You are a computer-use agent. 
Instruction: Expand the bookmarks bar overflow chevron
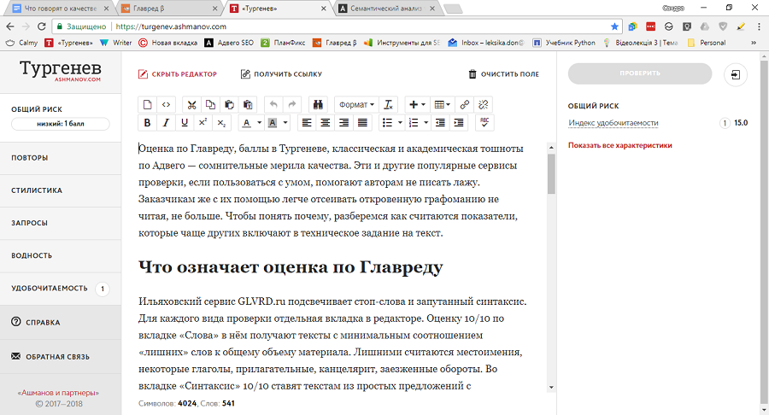754,43
